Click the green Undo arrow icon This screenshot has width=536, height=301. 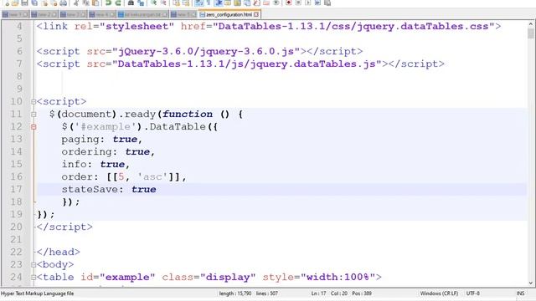108,3
